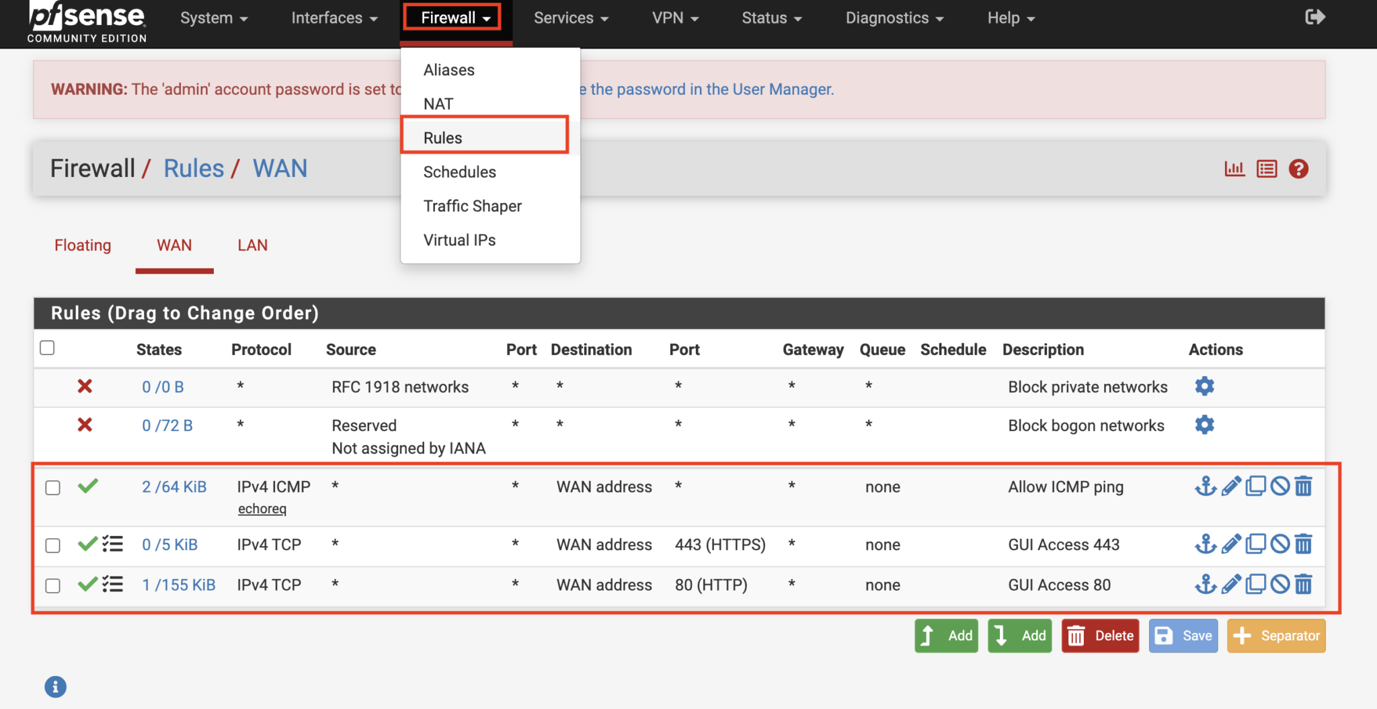Click the logout icon at top right
This screenshot has height=709, width=1377.
(1314, 17)
